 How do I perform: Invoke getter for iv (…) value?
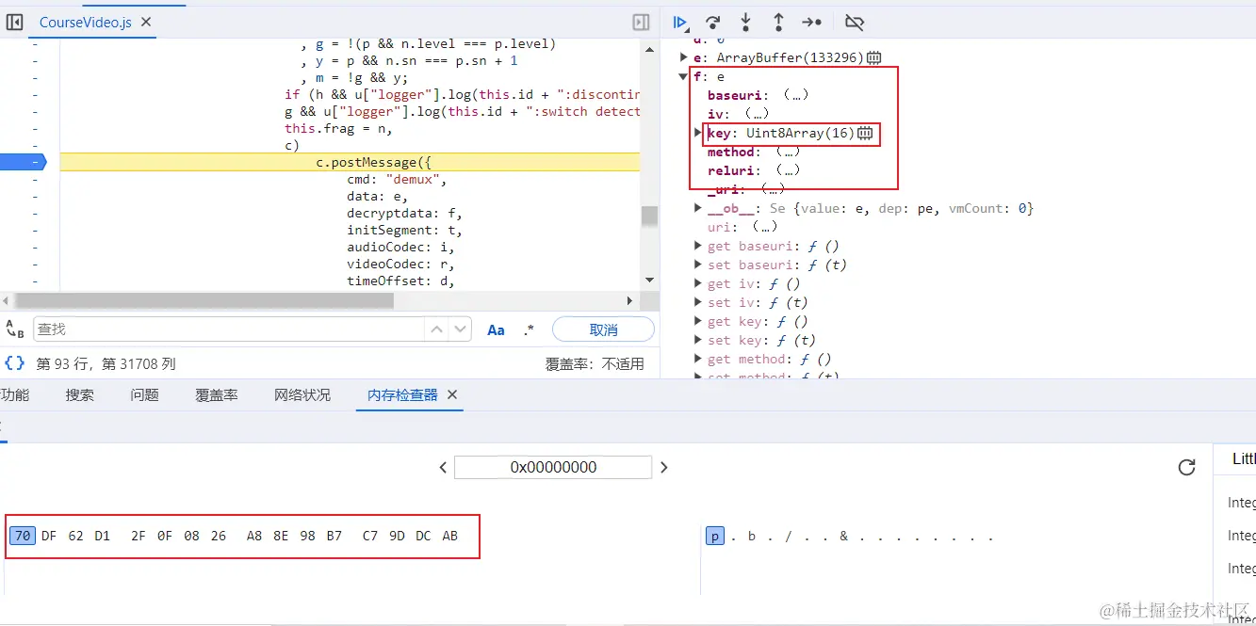(x=756, y=115)
